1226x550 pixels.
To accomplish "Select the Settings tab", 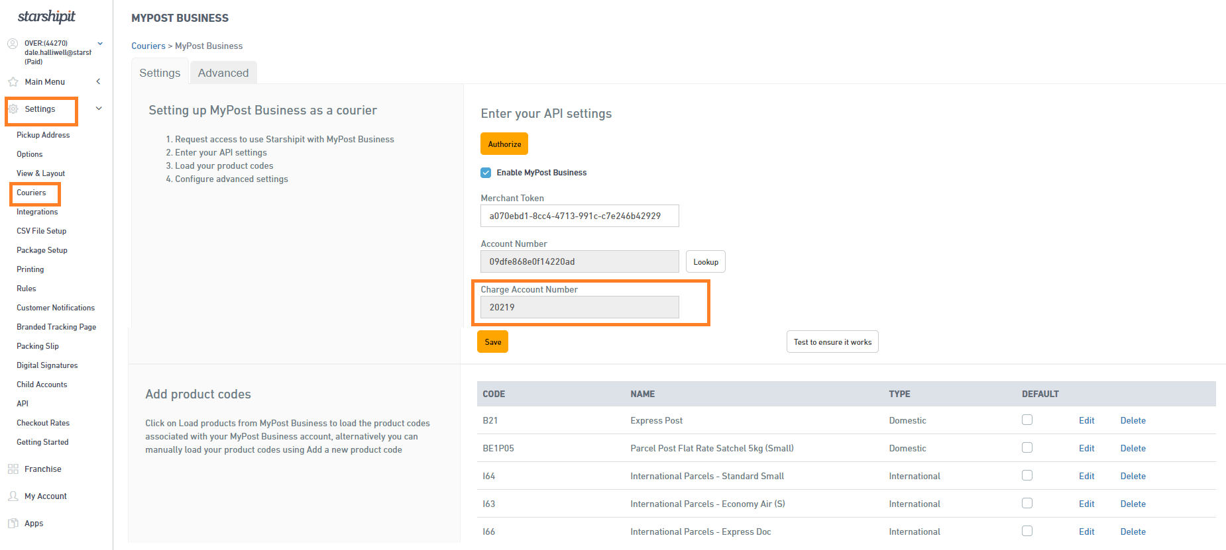I will tap(160, 73).
